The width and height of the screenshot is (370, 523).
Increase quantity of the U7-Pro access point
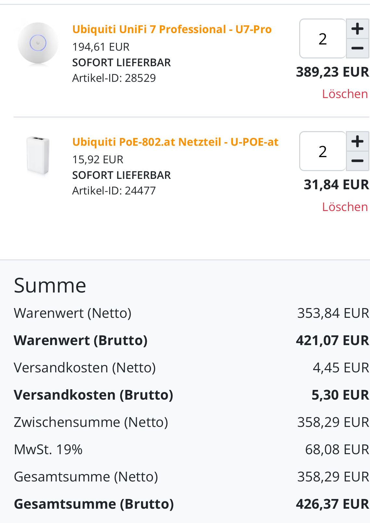click(357, 29)
